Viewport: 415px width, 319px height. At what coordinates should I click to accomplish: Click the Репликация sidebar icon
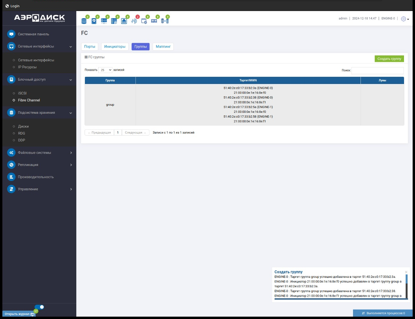(x=11, y=165)
